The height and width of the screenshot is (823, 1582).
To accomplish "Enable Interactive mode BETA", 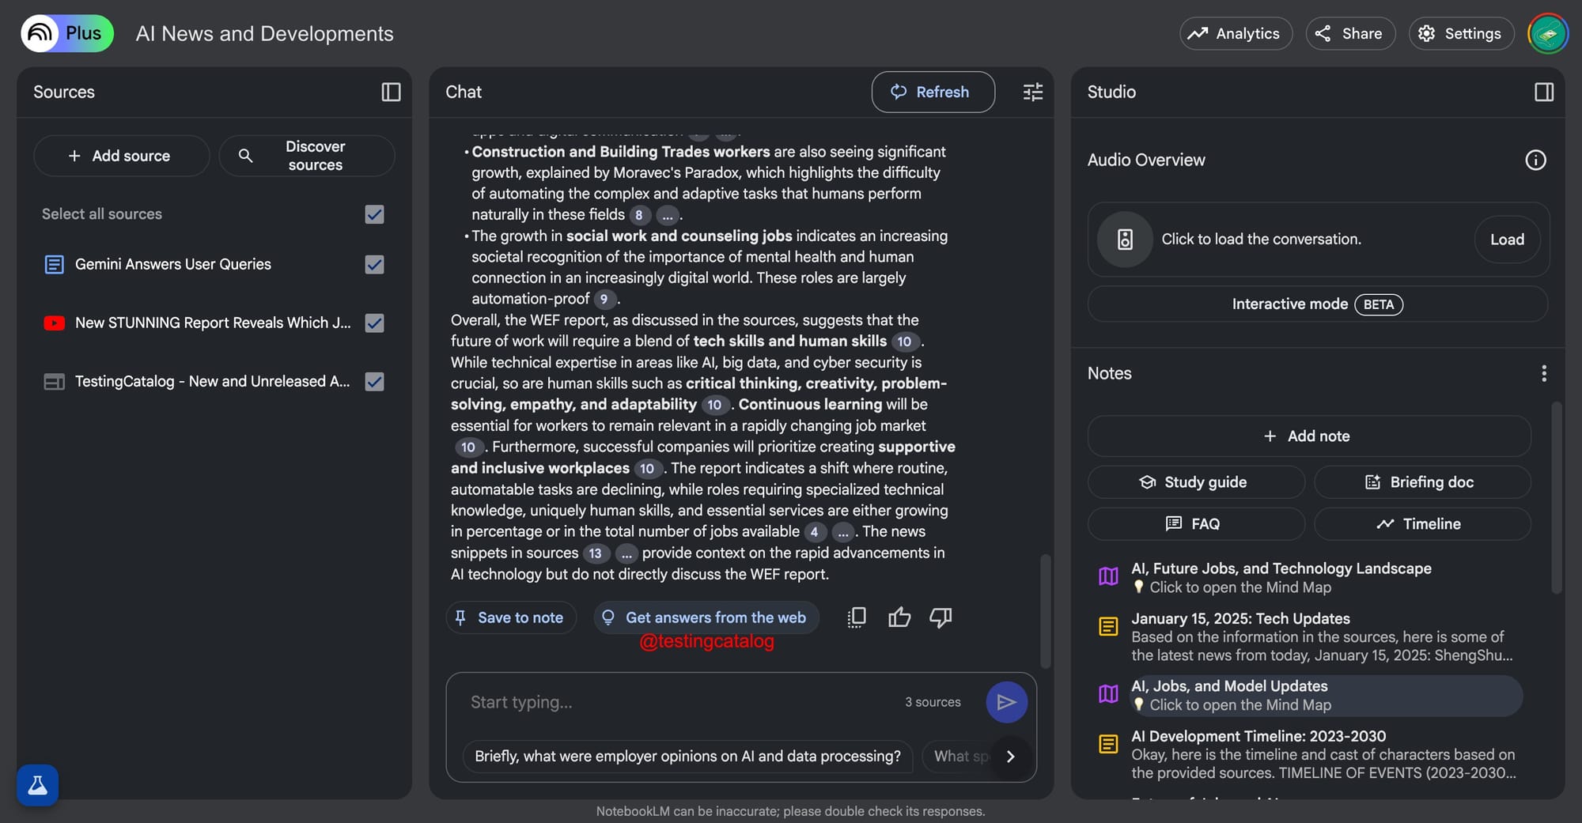I will (1317, 304).
